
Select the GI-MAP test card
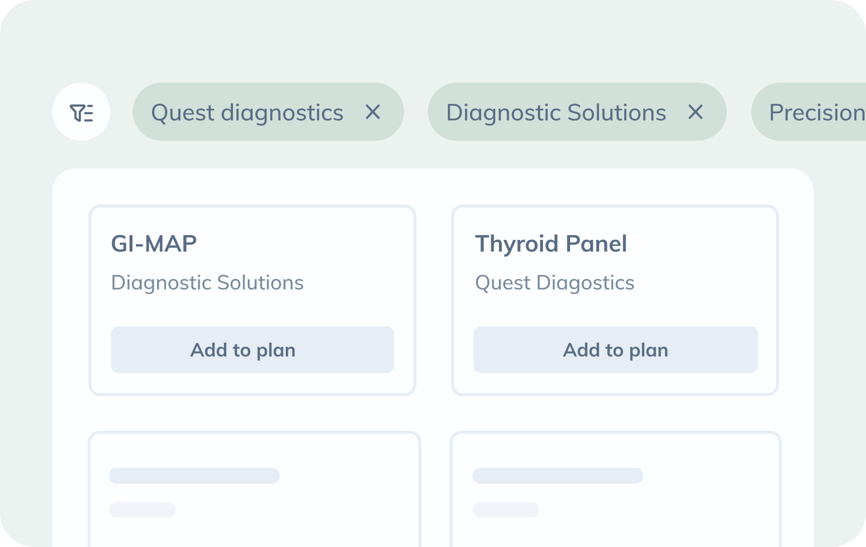(252, 300)
